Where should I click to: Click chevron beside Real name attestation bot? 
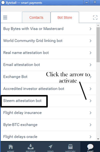click(x=91, y=53)
